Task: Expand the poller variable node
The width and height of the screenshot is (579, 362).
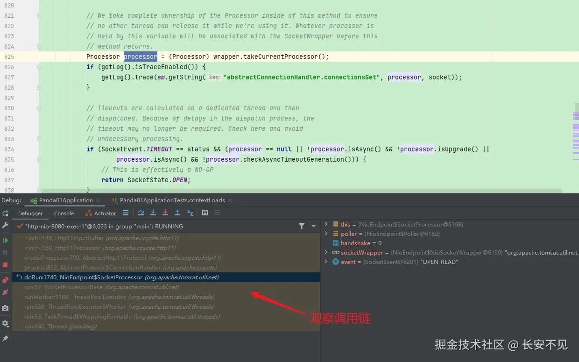Action: tap(326, 234)
